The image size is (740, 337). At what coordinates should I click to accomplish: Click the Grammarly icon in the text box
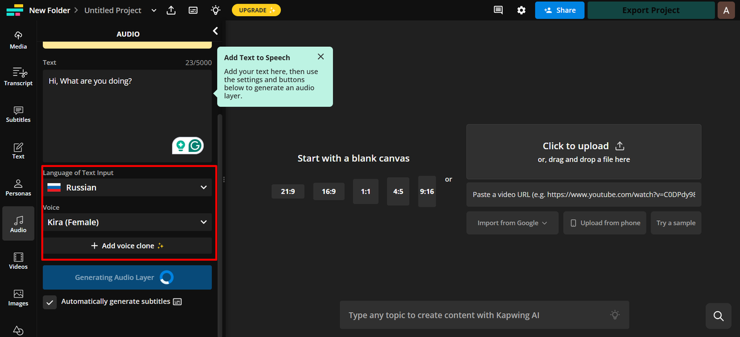pos(195,146)
